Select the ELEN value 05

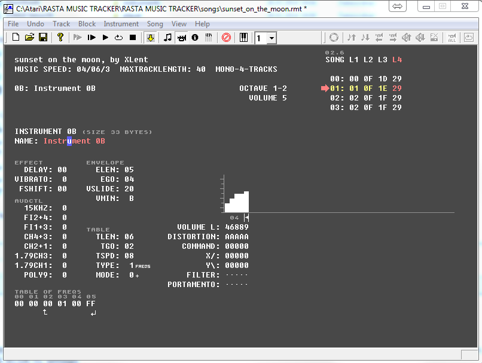click(129, 170)
